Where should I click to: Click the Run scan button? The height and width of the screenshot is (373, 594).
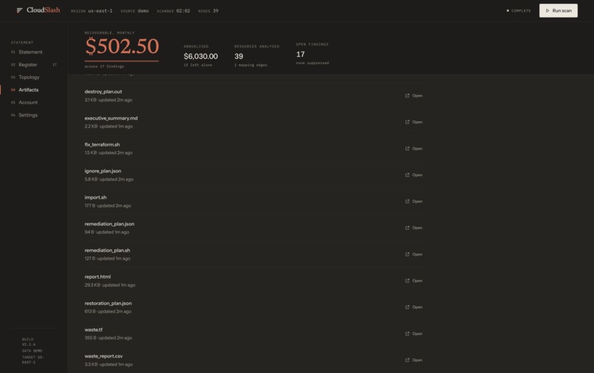point(559,10)
